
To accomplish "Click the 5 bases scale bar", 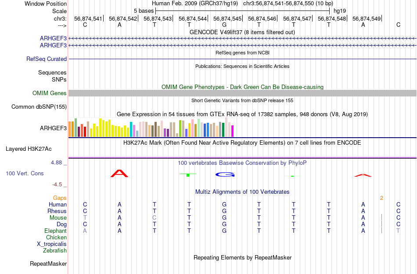I will point(243,11).
